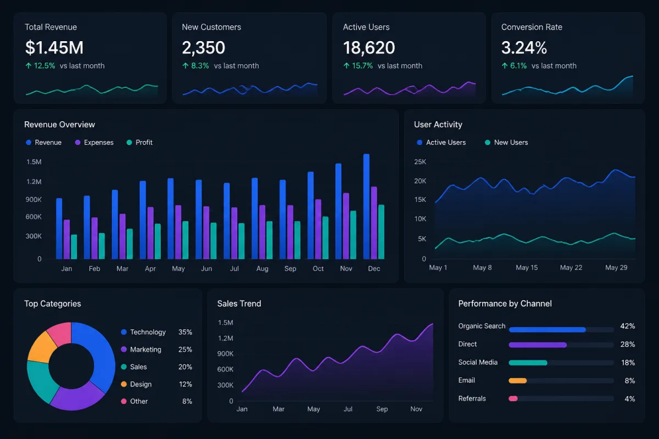Click the 25K axis label in User Activity
Screen dimensions: 659x439
pos(420,162)
